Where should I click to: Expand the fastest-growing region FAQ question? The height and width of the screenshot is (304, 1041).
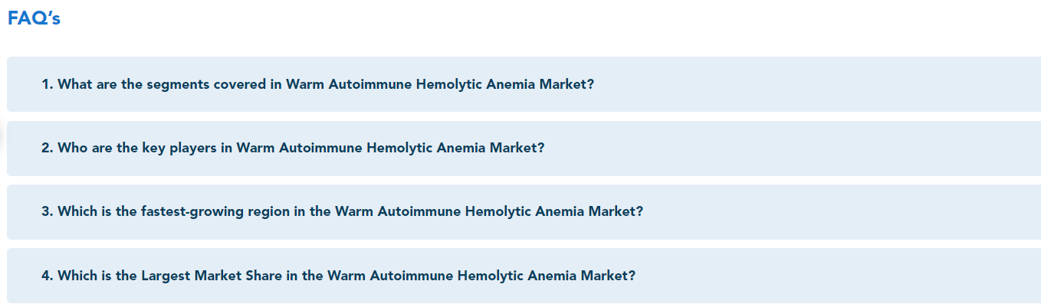tap(524, 211)
